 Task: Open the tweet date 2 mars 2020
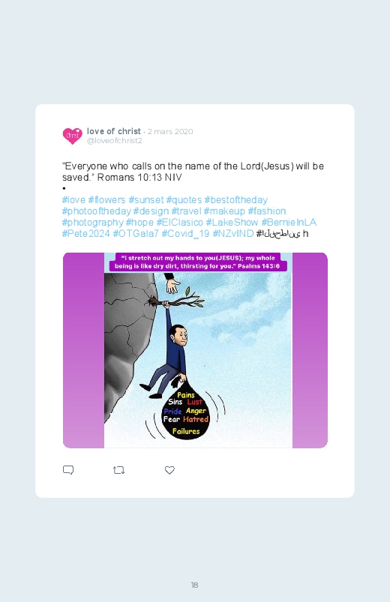(x=170, y=132)
